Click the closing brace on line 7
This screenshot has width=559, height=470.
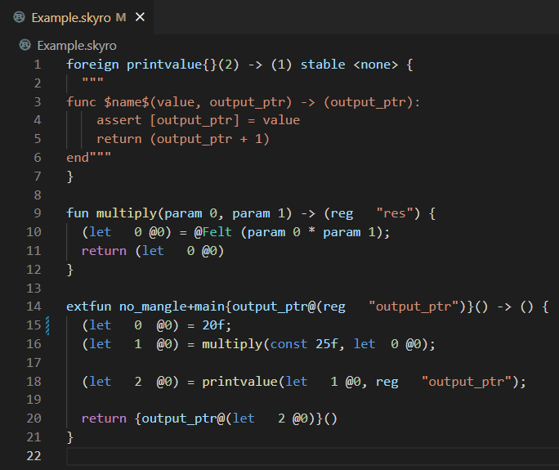coord(70,177)
